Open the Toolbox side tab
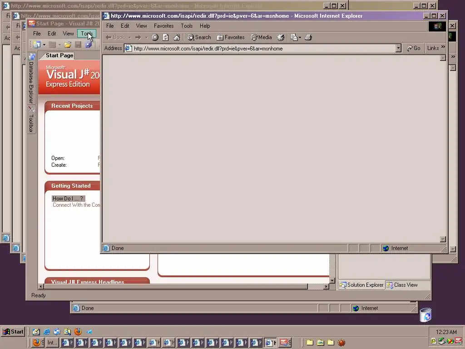 [31, 120]
